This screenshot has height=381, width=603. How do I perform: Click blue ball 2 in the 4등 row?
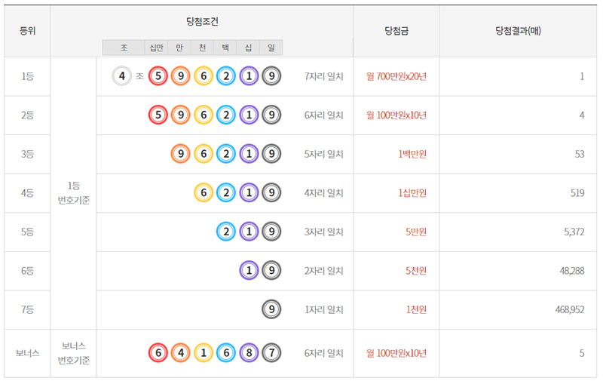pyautogui.click(x=226, y=192)
